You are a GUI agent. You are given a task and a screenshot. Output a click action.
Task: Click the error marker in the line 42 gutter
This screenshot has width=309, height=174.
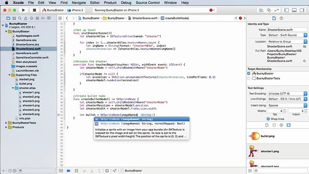coord(58,115)
